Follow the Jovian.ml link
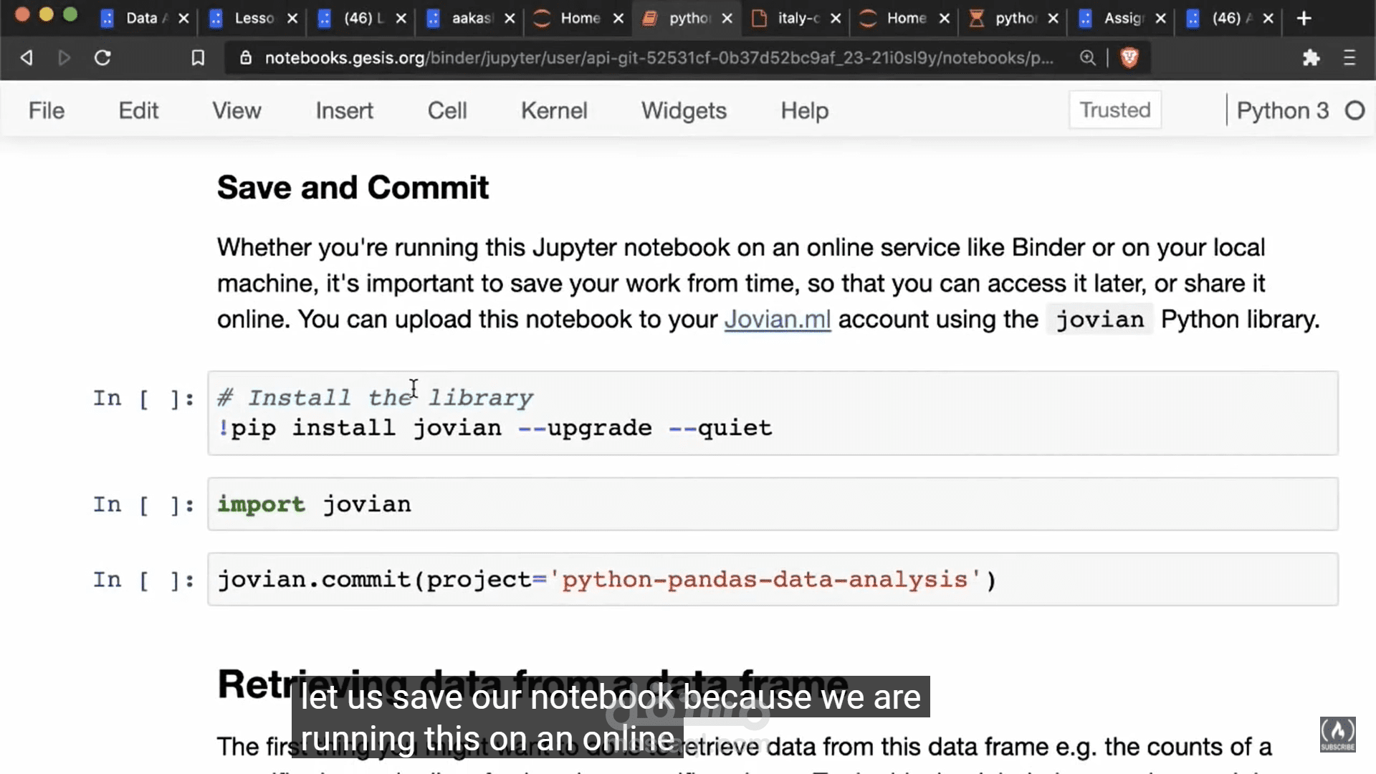The image size is (1376, 774). [x=778, y=319]
